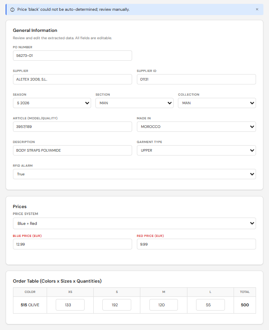The height and width of the screenshot is (330, 269).
Task: Edit the Red Price field 9.99
Action: pyautogui.click(x=196, y=244)
